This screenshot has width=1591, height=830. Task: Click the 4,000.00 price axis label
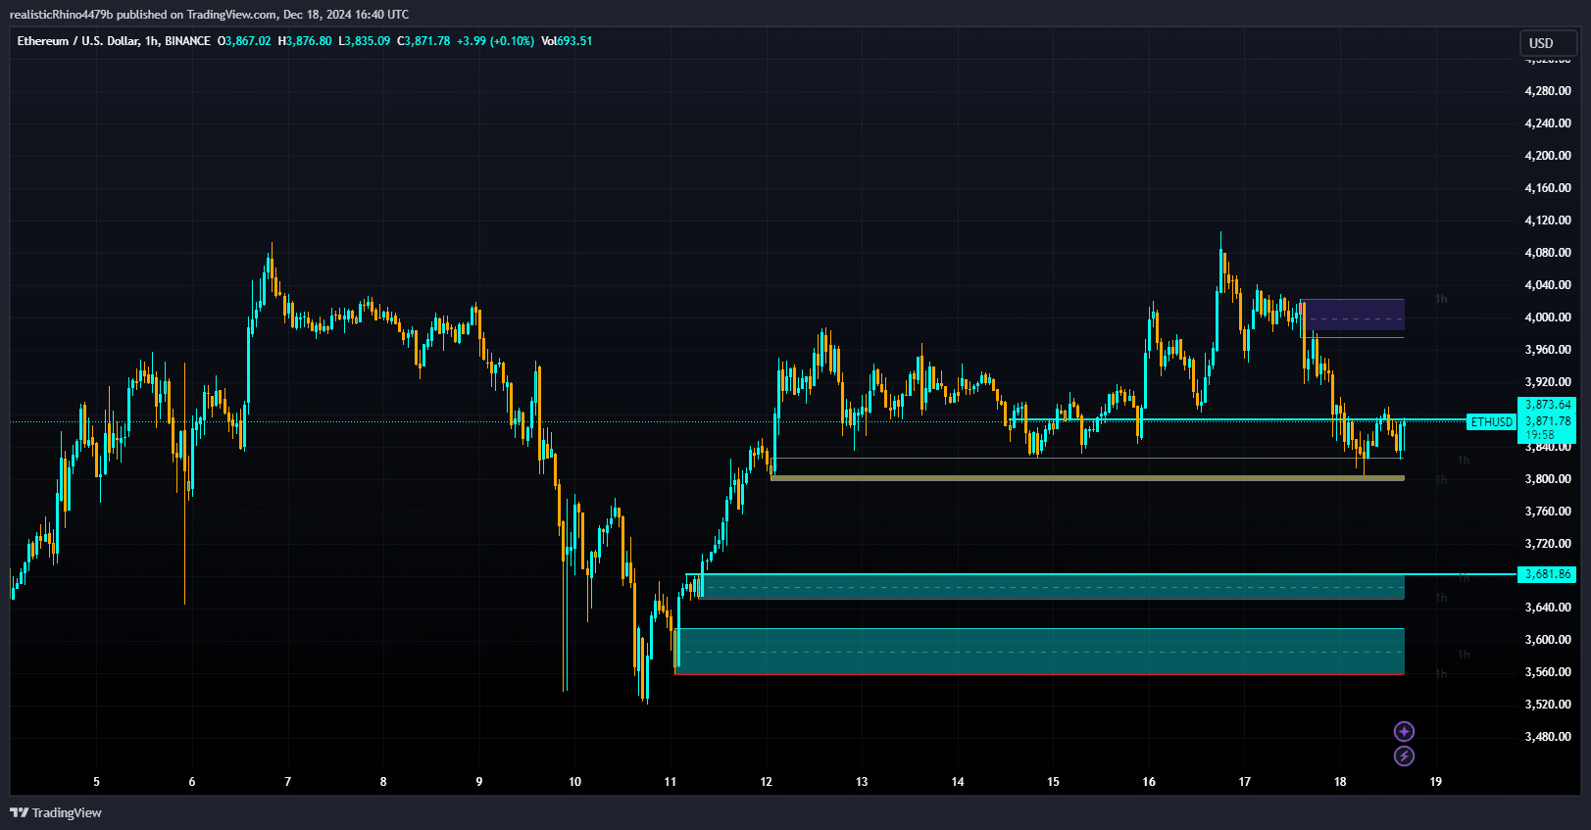1547,317
